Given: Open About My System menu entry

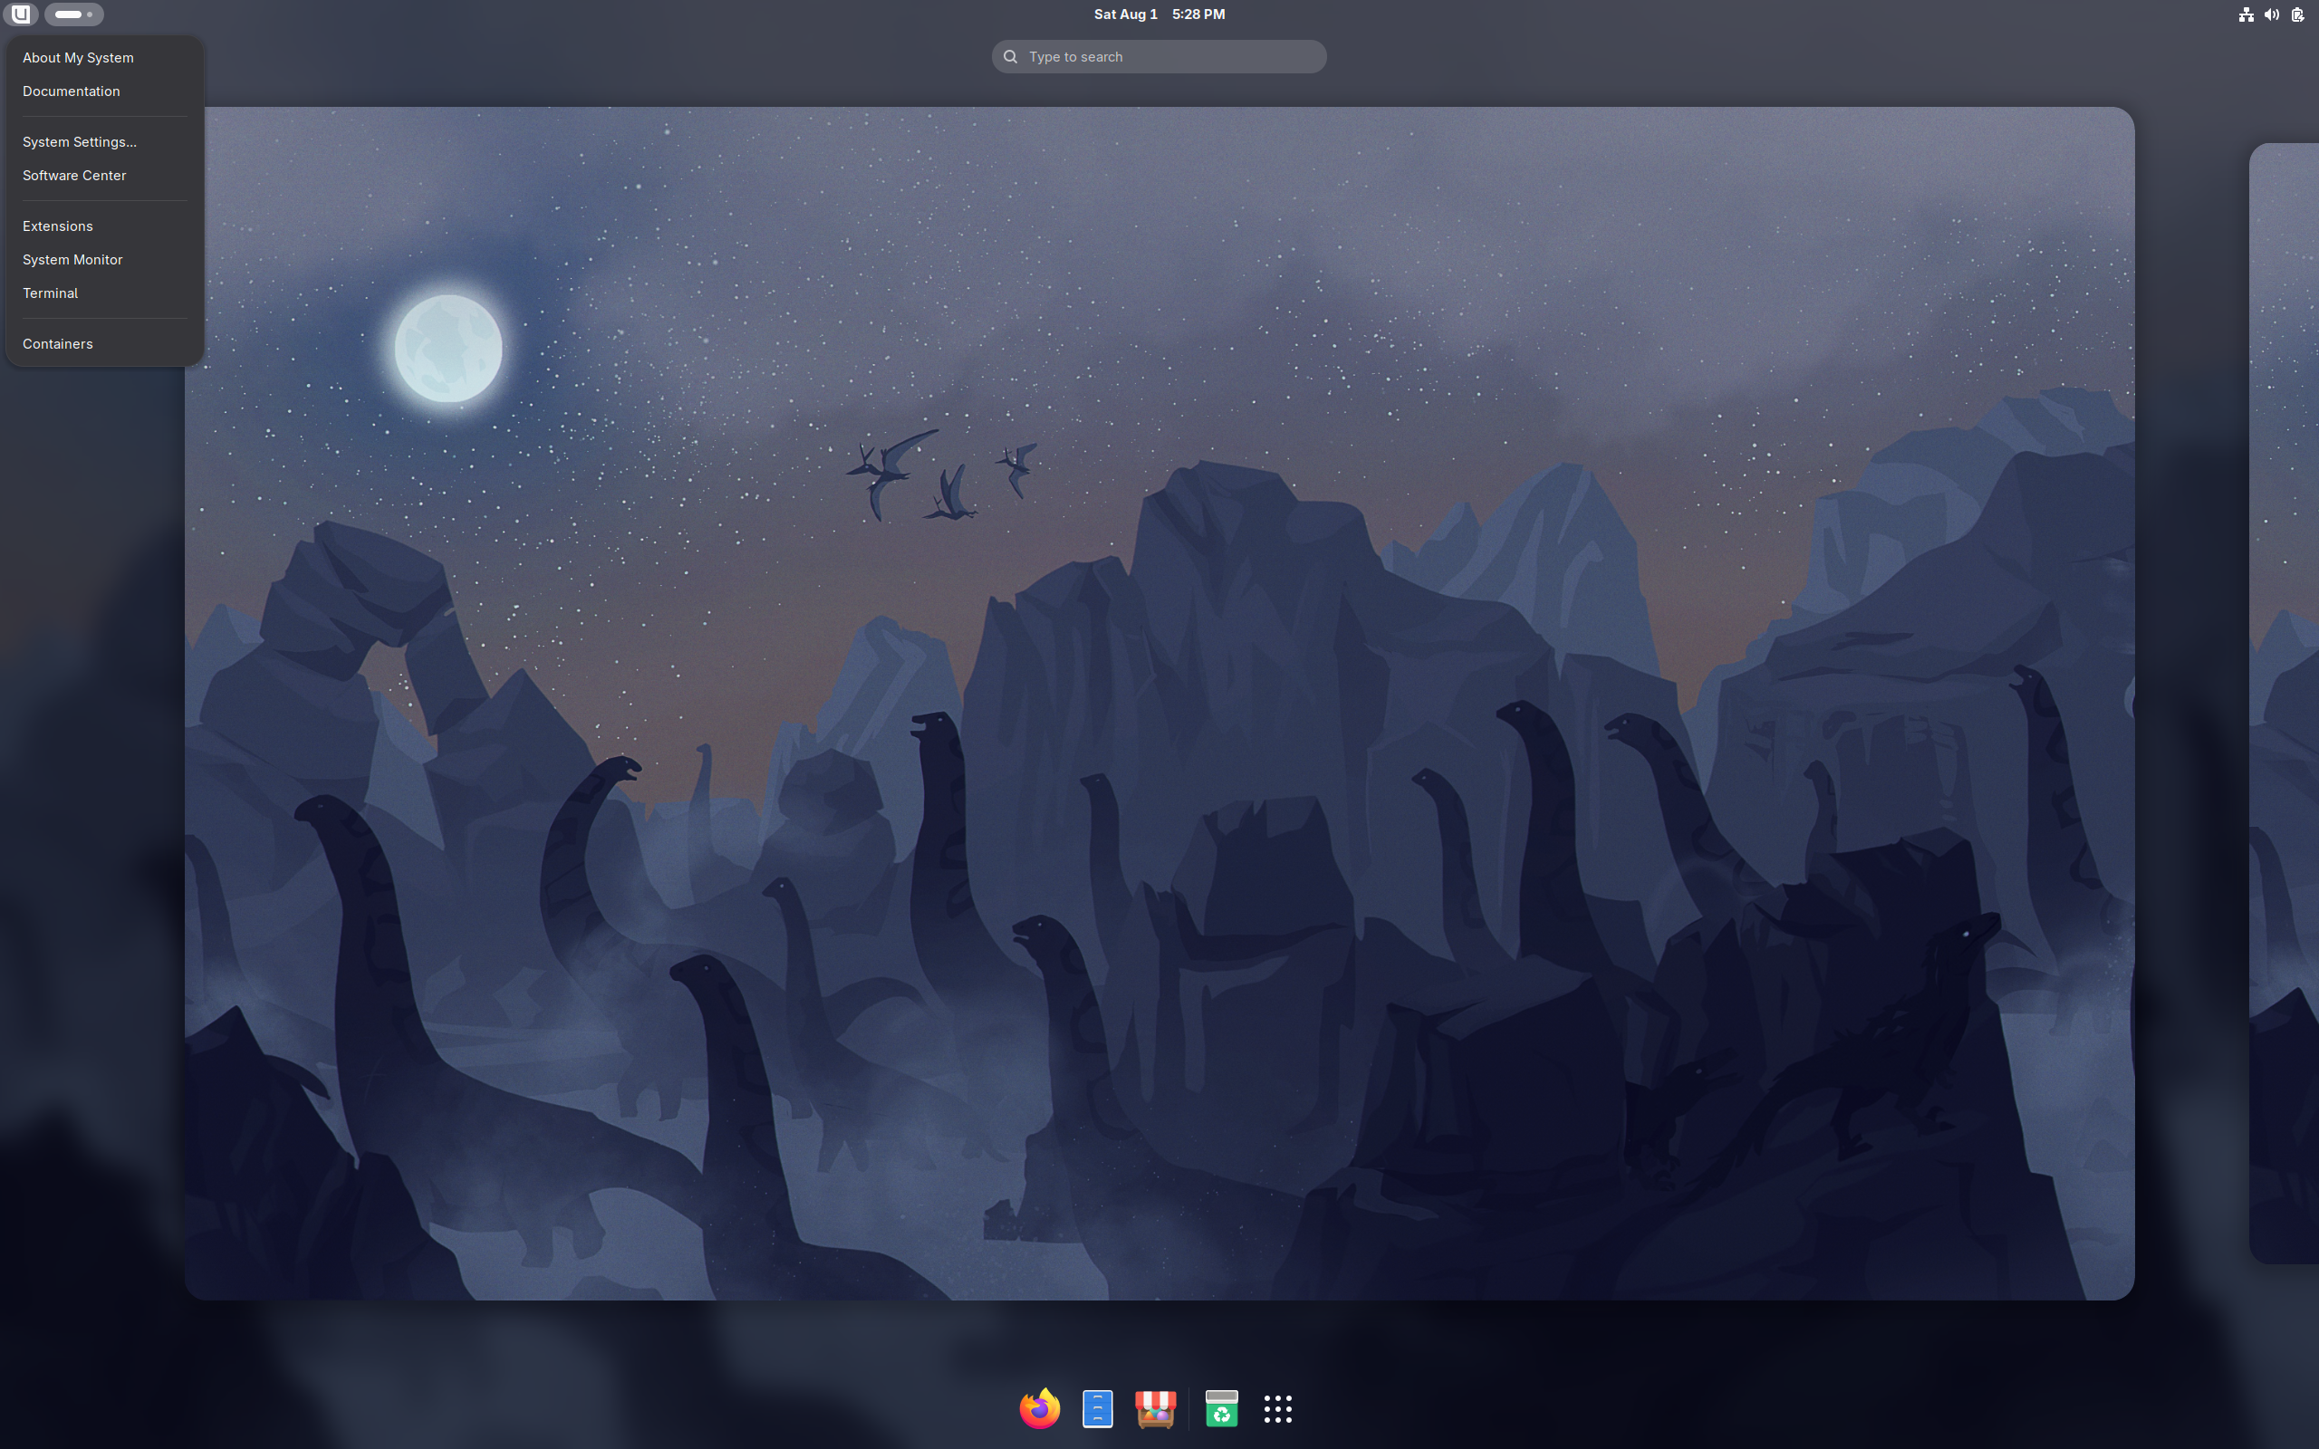Looking at the screenshot, I should [x=104, y=57].
